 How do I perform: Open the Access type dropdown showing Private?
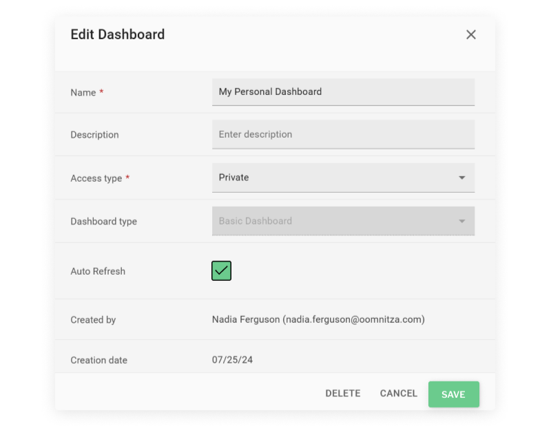pyautogui.click(x=343, y=178)
